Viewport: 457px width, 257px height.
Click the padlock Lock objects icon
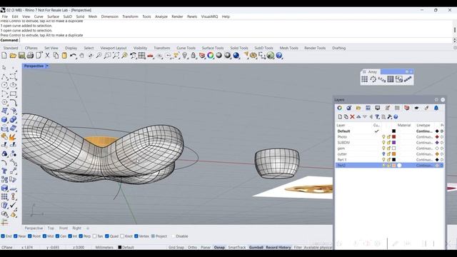tap(194, 56)
